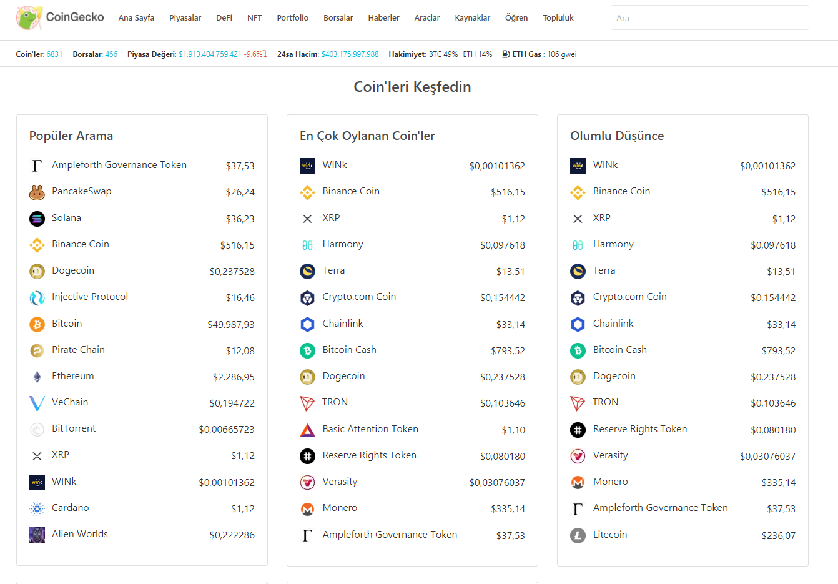Viewport: 838px width, 584px height.
Task: Click the Borsalar count 456 link
Action: click(x=111, y=54)
